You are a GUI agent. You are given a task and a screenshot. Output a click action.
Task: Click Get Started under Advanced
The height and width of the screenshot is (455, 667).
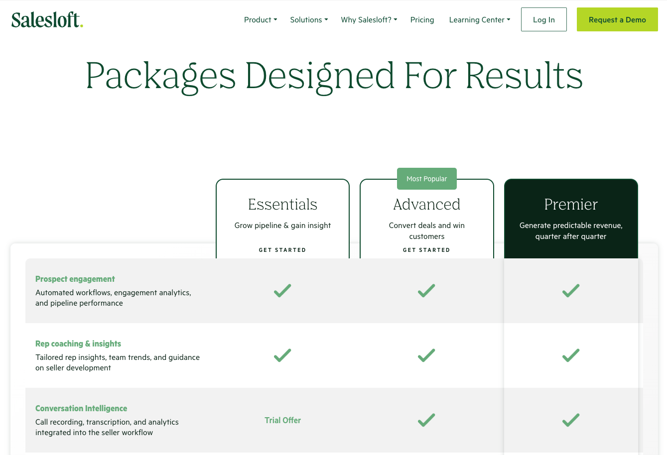pos(426,250)
